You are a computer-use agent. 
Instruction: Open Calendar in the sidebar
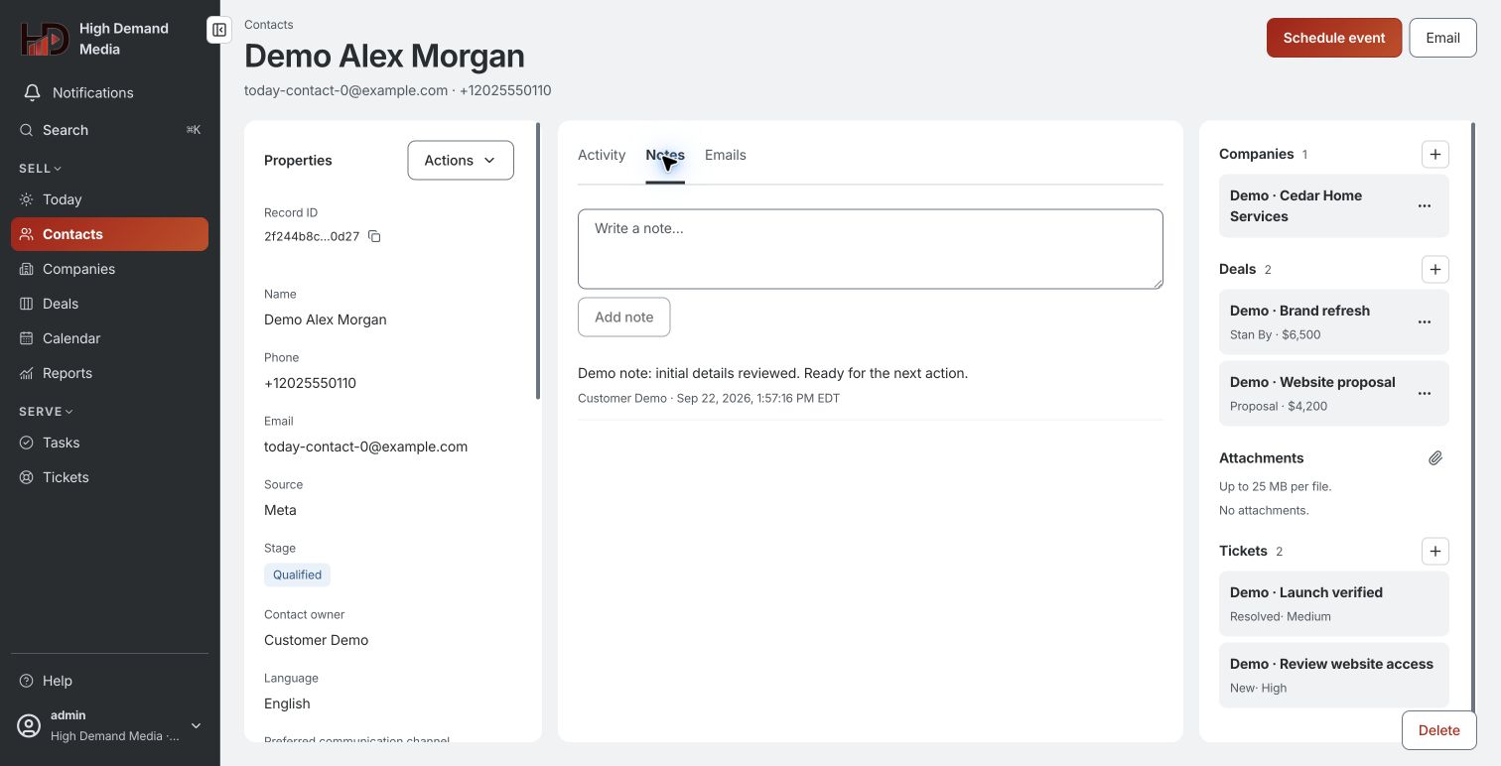[x=109, y=338]
